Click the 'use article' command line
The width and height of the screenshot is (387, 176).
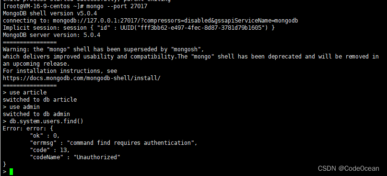coord(24,93)
